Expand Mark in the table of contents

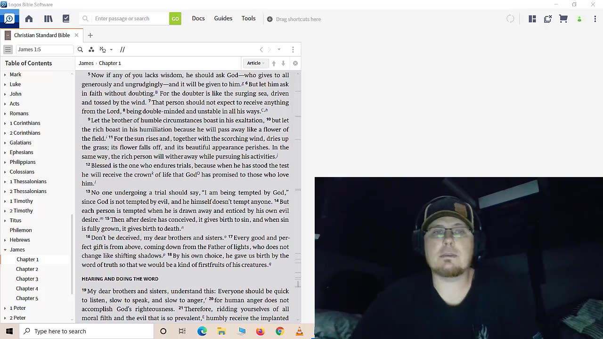click(5, 74)
